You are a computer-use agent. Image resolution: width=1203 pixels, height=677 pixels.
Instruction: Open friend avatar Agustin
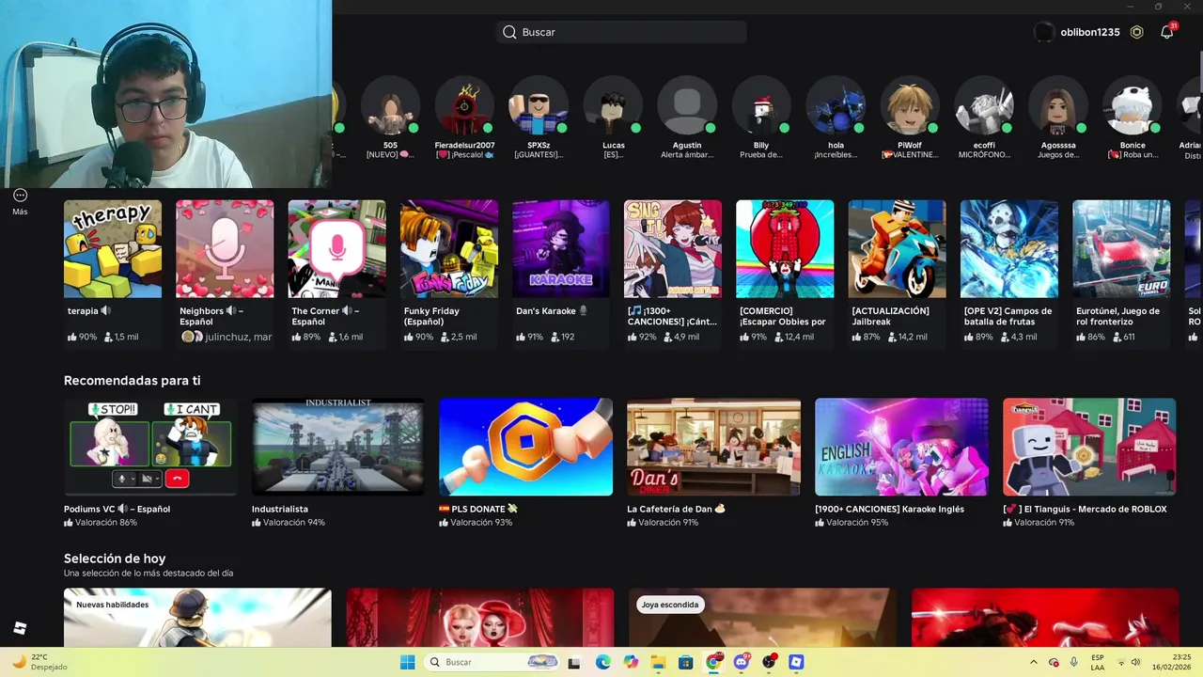(687, 105)
